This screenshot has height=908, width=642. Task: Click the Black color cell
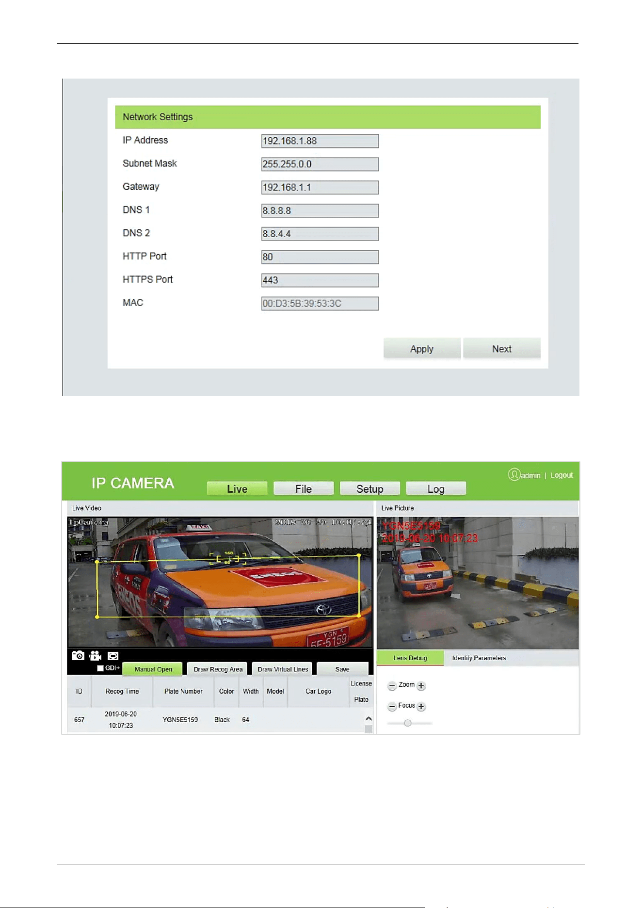coord(222,720)
